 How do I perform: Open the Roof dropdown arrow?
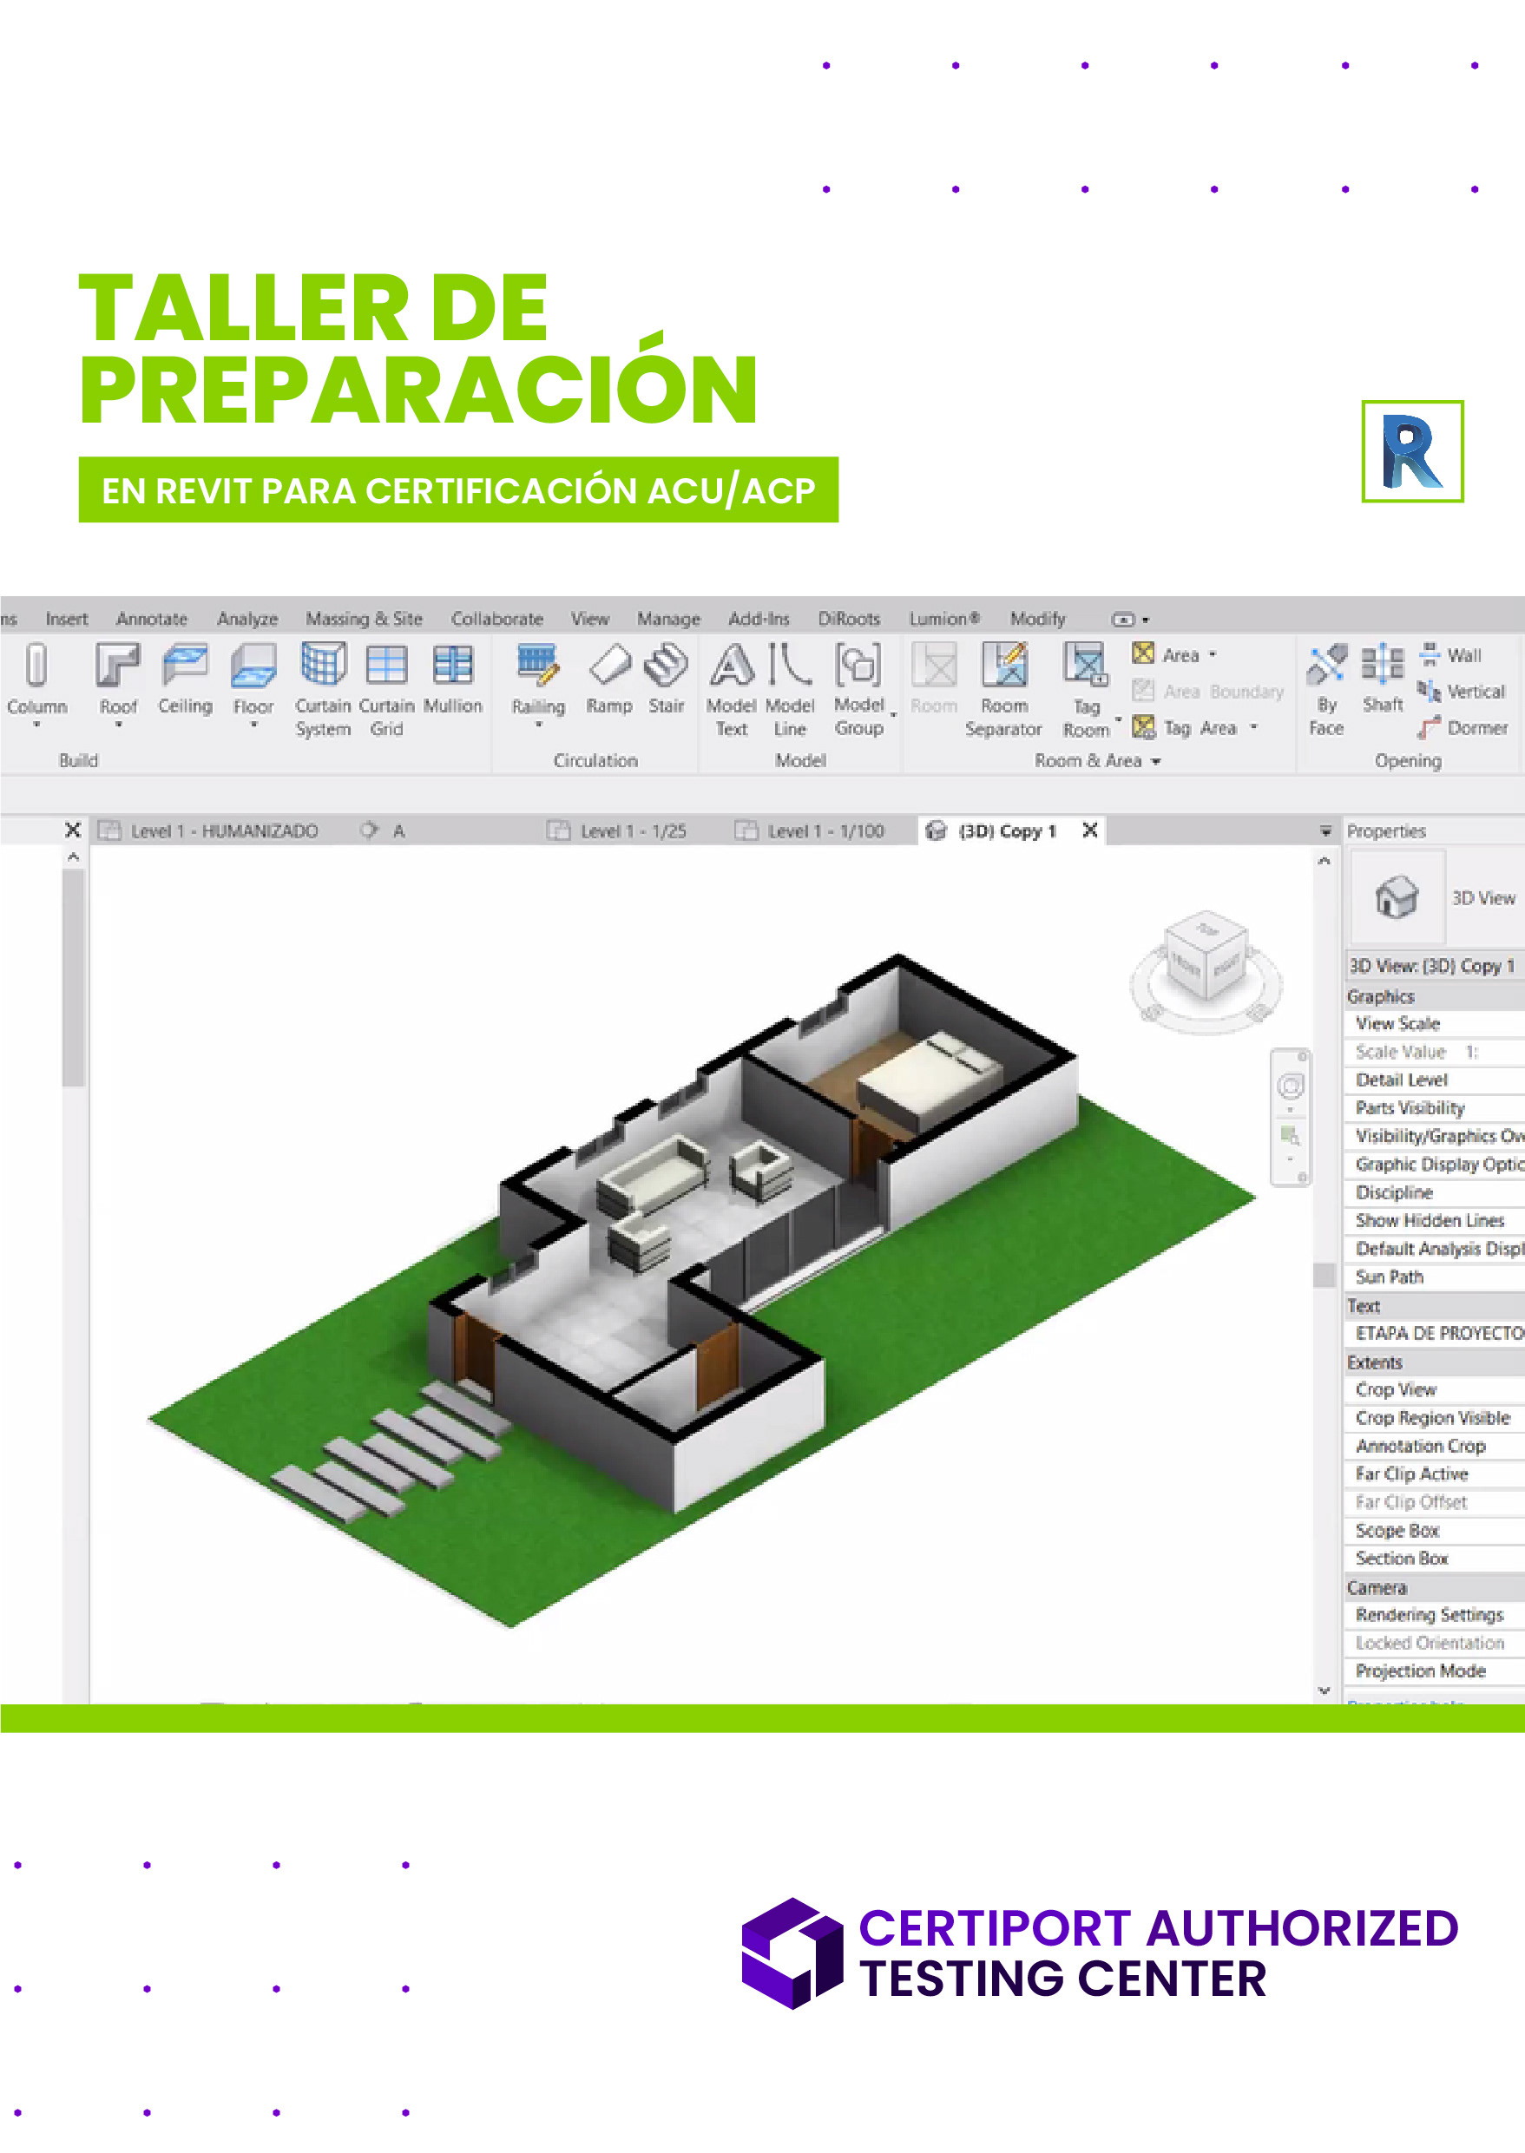click(118, 725)
